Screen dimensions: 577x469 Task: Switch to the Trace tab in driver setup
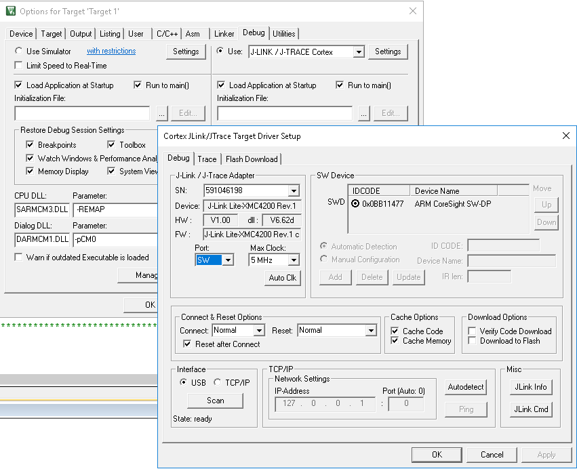pyautogui.click(x=207, y=159)
